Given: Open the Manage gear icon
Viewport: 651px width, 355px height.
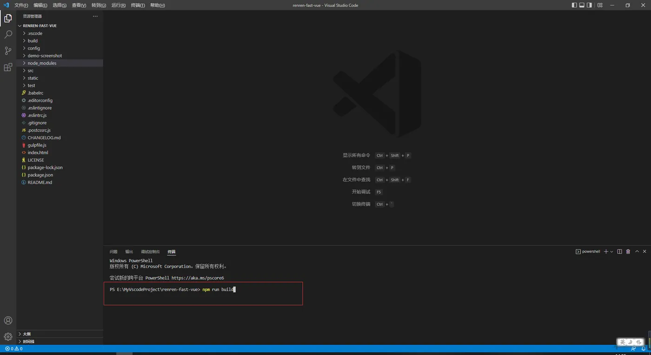Looking at the screenshot, I should pyautogui.click(x=8, y=337).
